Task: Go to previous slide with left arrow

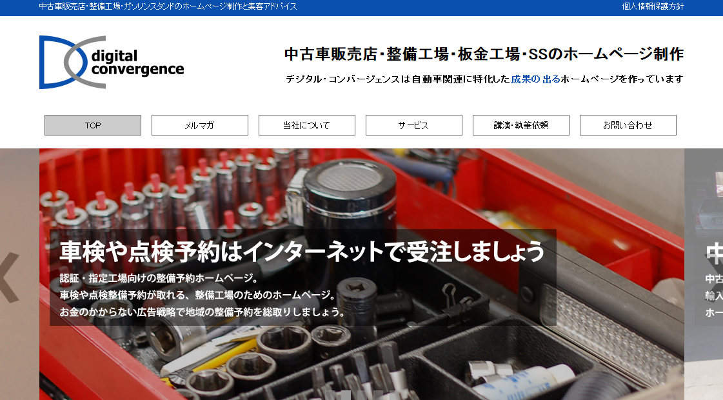Action: [x=10, y=277]
